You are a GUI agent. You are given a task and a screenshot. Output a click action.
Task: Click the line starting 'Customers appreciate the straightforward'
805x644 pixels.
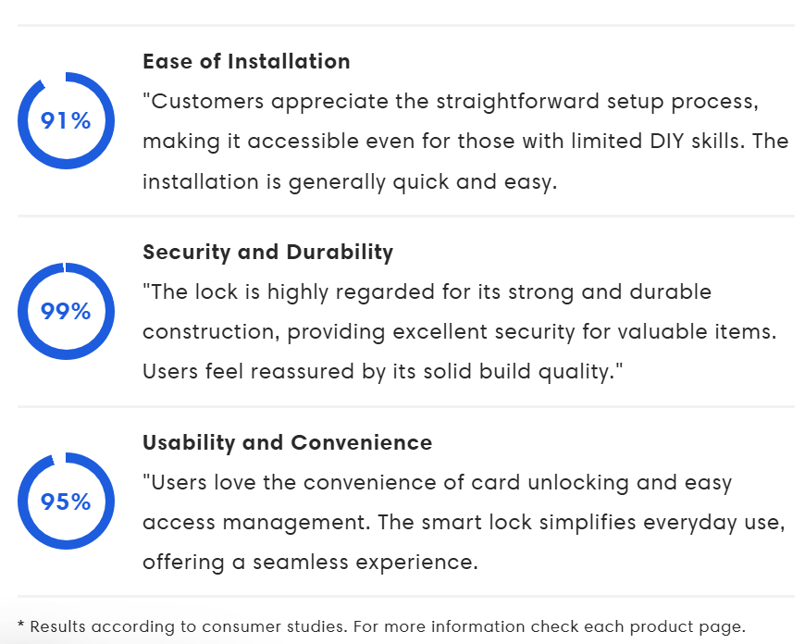tap(451, 102)
